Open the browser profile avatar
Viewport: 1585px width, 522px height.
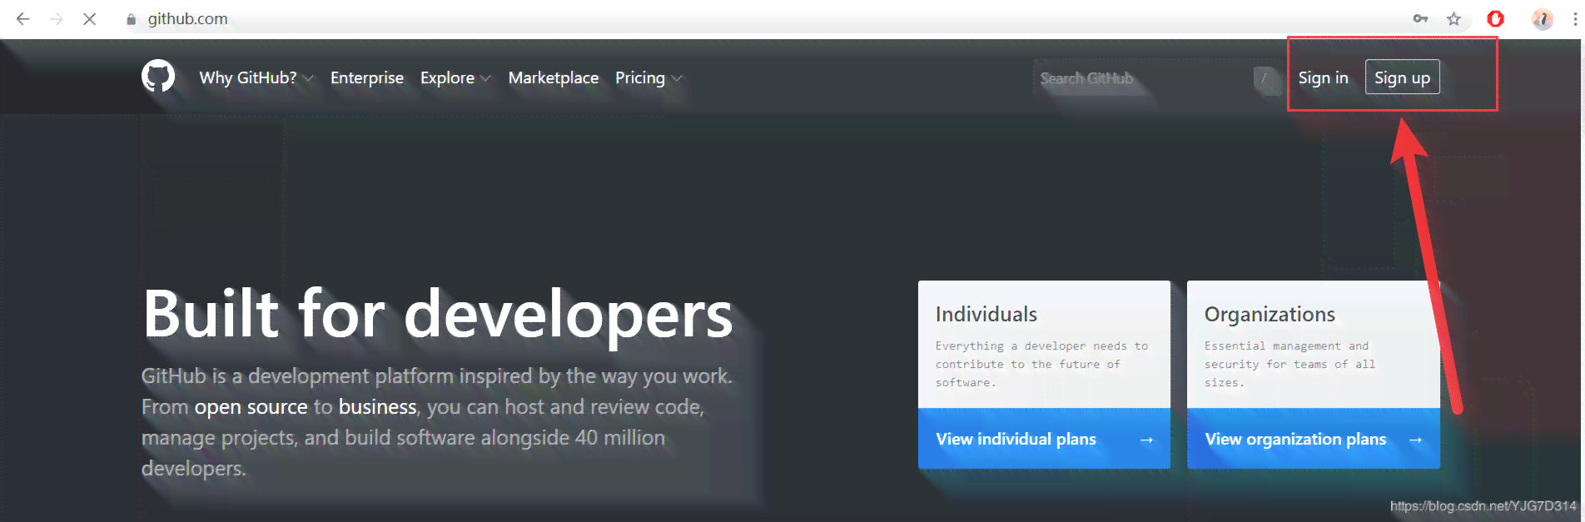(1543, 18)
